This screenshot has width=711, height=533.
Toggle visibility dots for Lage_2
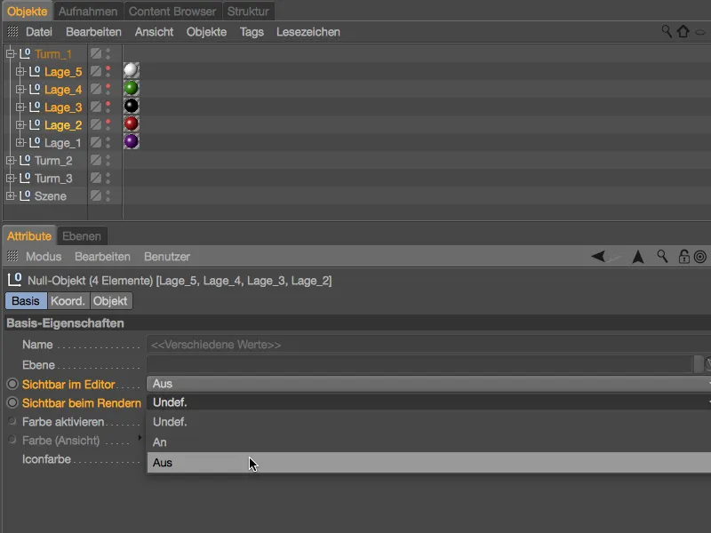[x=108, y=124]
